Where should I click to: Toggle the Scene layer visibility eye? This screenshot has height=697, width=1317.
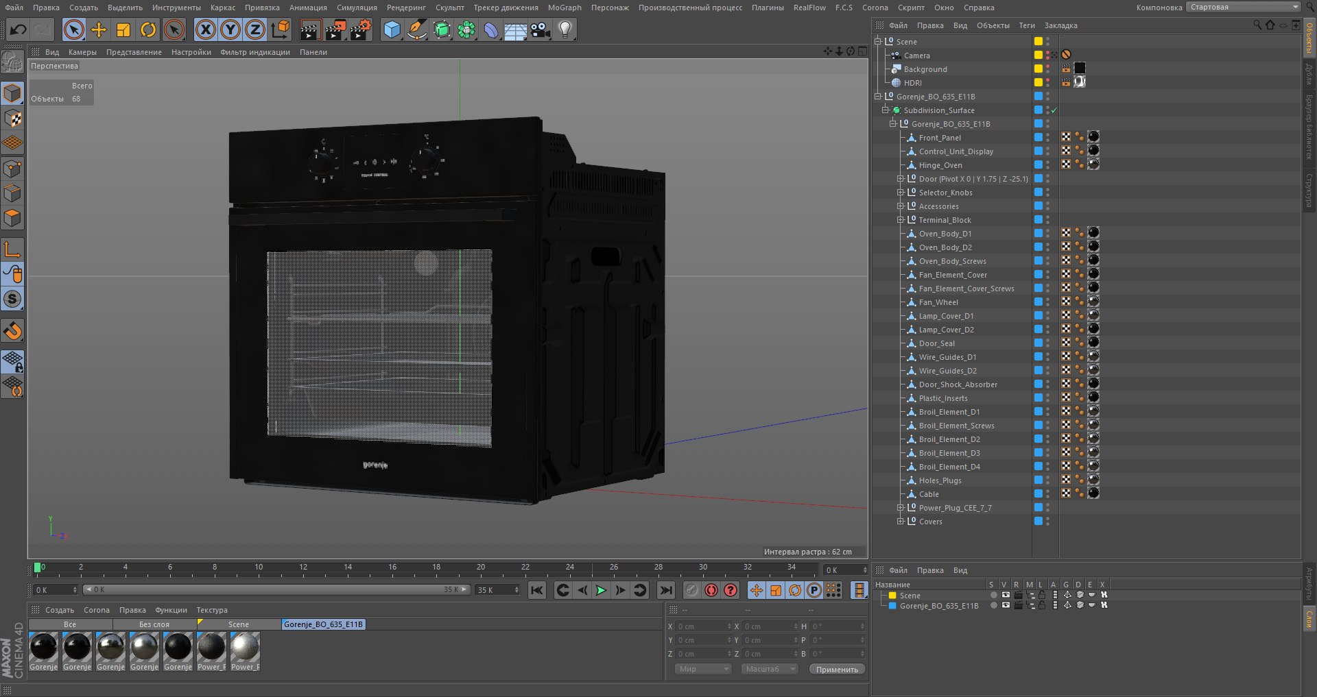point(1006,595)
